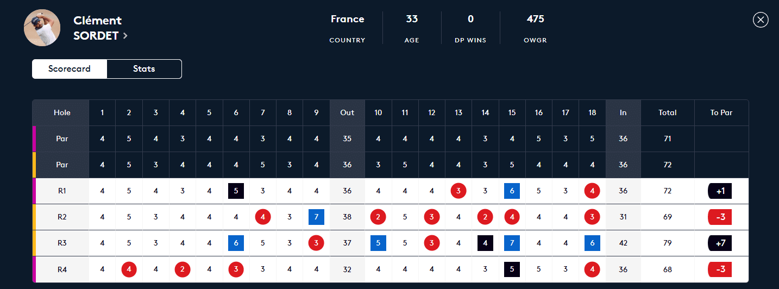Screen dimensions: 779x289
Task: Click the OWGR 475 ranking stat
Action: [x=535, y=28]
